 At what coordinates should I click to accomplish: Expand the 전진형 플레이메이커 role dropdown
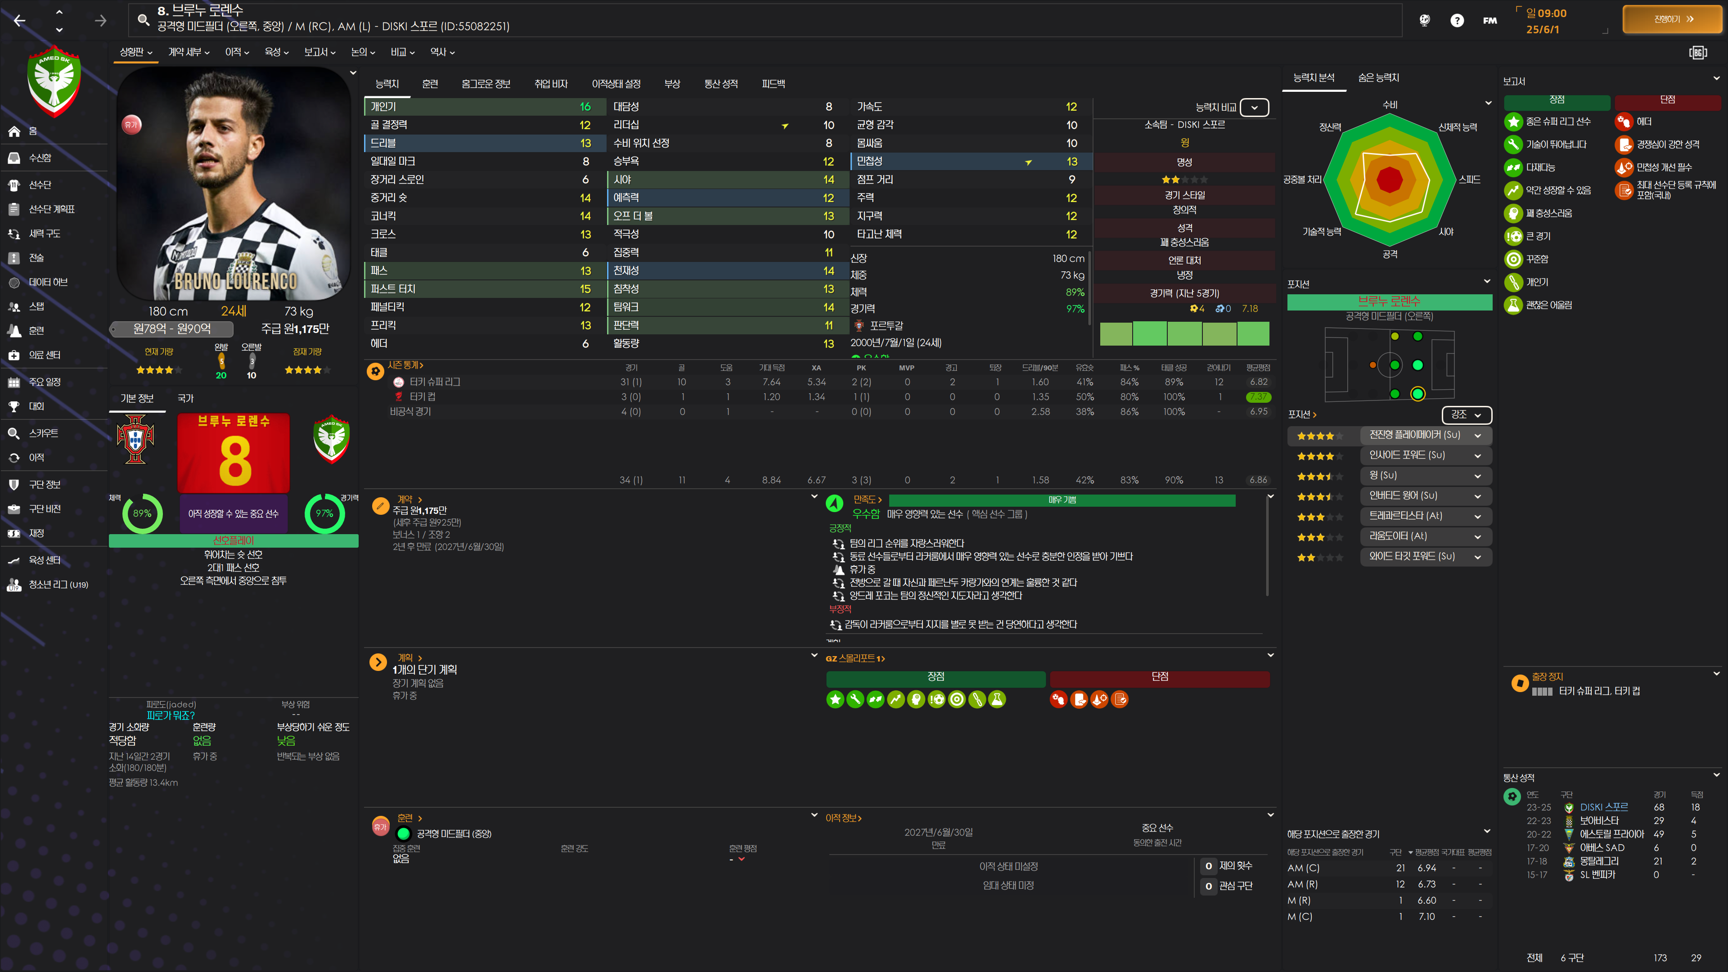point(1477,435)
